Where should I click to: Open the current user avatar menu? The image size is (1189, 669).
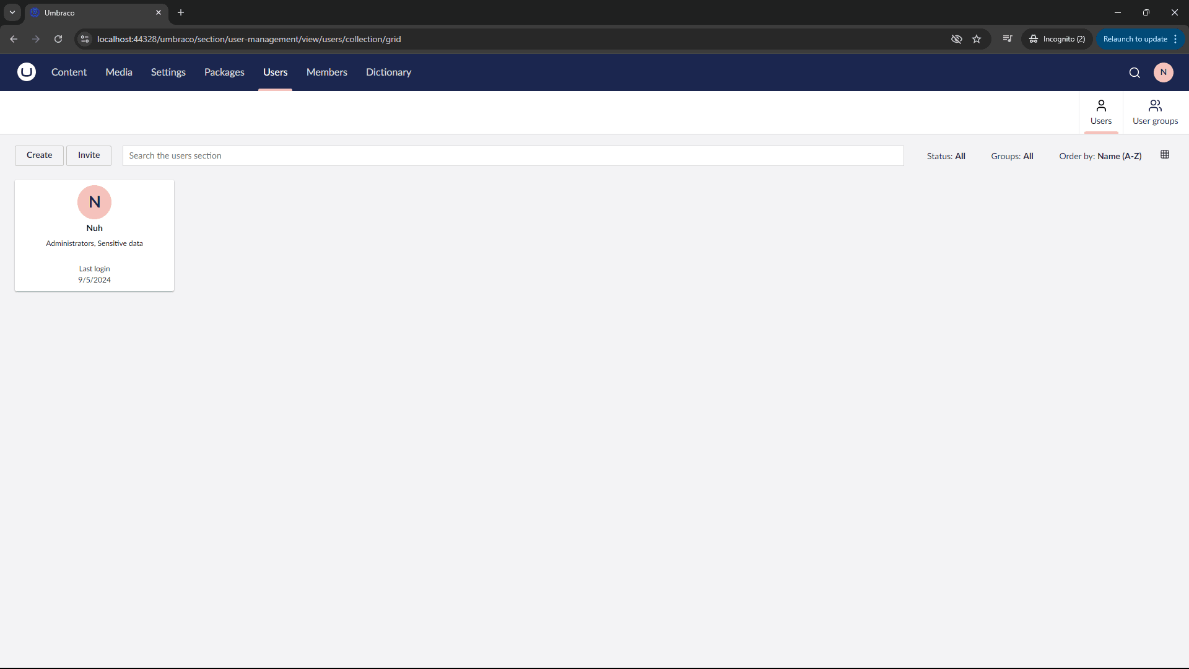coord(1163,72)
